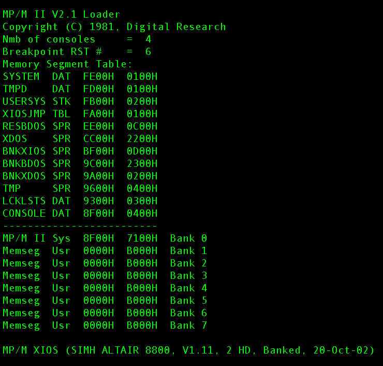This screenshot has height=366, width=383.
Task: Click 'Bank 3' text
Action: 188,276
